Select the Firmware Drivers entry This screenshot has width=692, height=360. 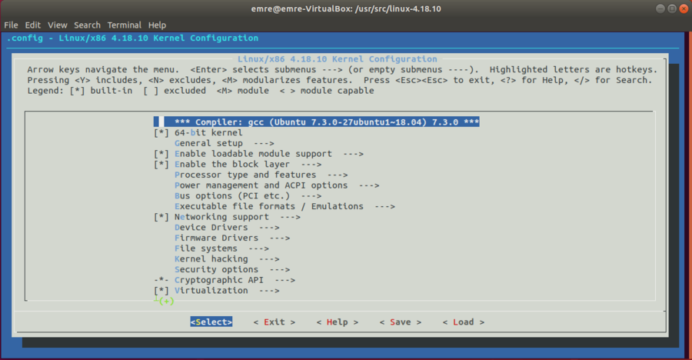coord(217,238)
